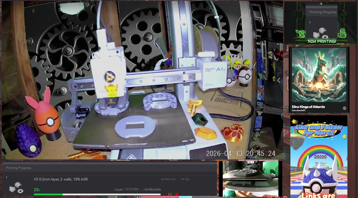Screen dimensions: 358x198
Task: Click the Like and Follow for More banner
Action: 319,130
